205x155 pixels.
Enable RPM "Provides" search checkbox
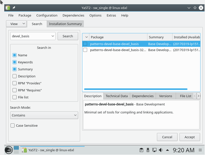(x=15, y=83)
